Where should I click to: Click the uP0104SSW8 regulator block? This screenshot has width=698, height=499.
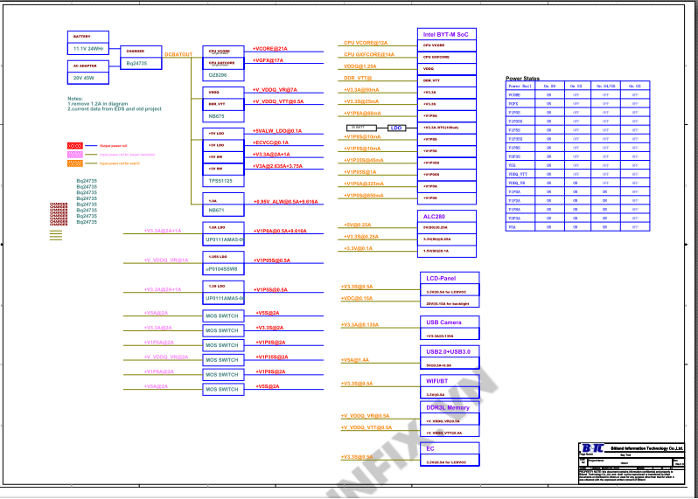point(221,268)
